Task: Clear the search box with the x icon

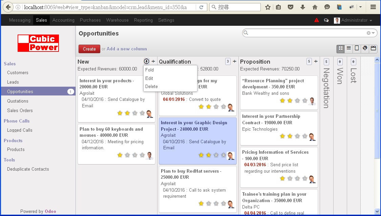Action: (x=368, y=33)
